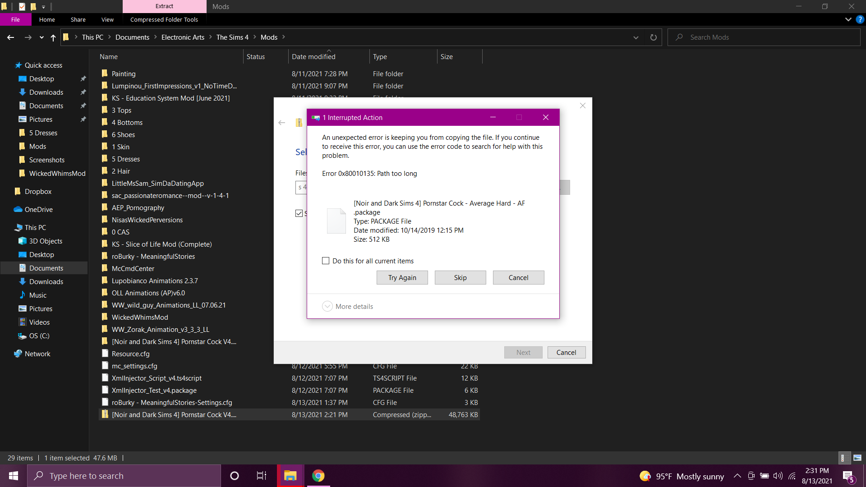
Task: Sort by the Type column header
Action: pos(403,57)
